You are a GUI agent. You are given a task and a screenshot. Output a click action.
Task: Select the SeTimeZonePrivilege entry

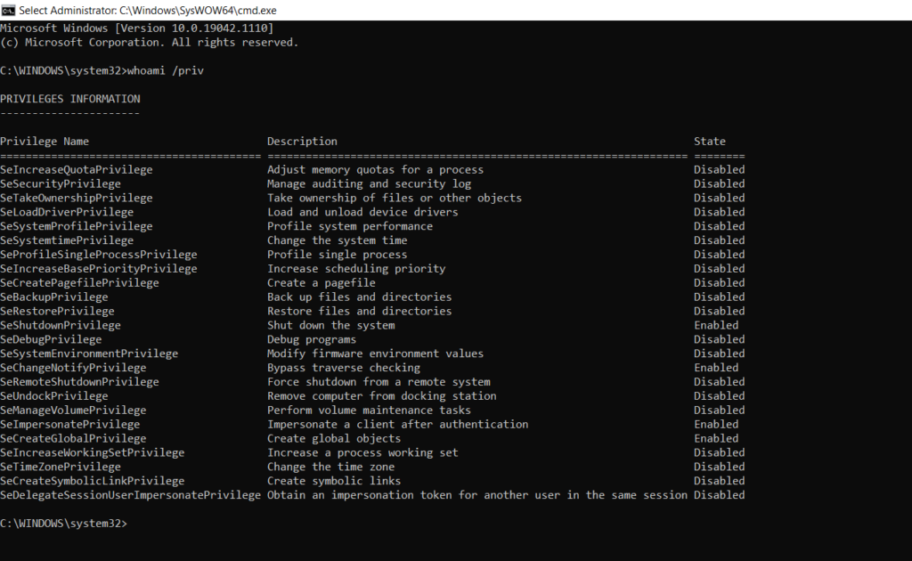(x=61, y=466)
